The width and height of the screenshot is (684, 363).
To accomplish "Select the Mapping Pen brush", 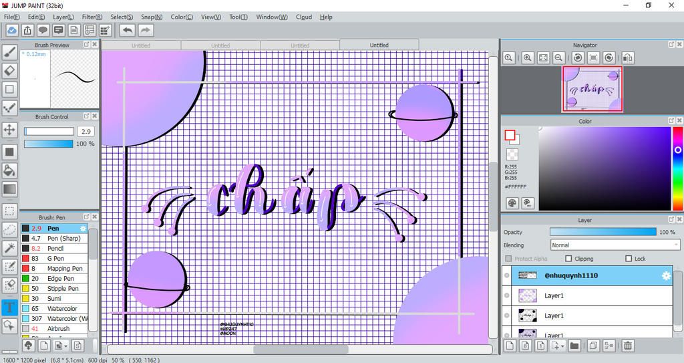I will click(55, 269).
